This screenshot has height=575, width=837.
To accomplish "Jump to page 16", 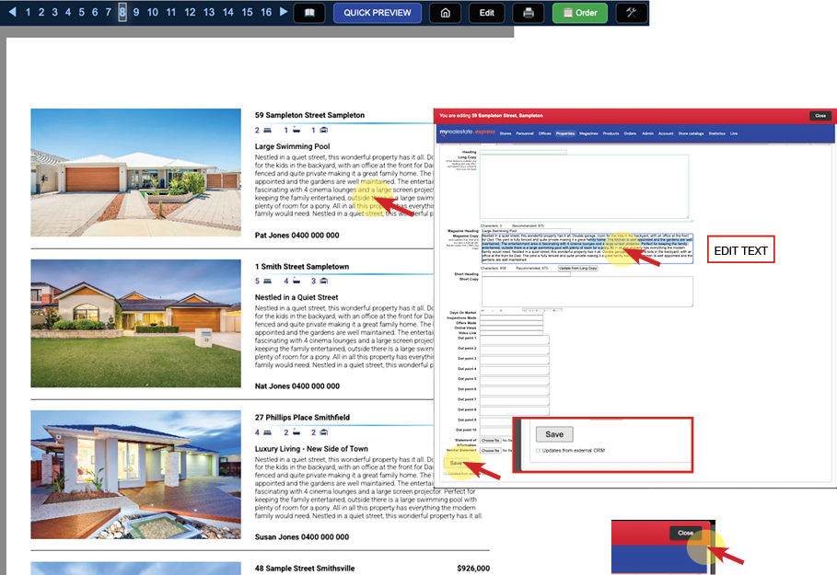I will (x=266, y=12).
